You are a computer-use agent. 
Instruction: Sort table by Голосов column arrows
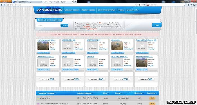[156, 93]
